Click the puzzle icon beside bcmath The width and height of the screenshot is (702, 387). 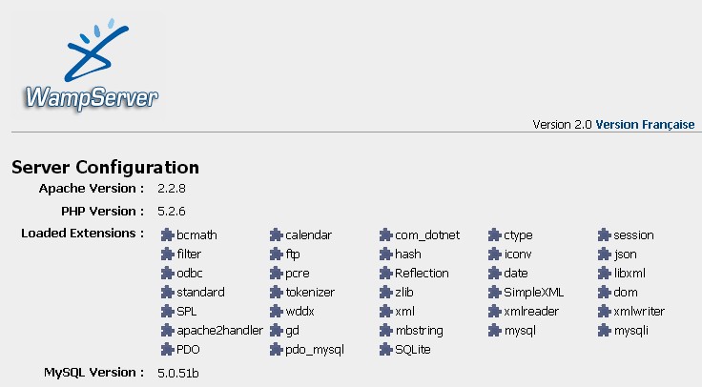[168, 235]
